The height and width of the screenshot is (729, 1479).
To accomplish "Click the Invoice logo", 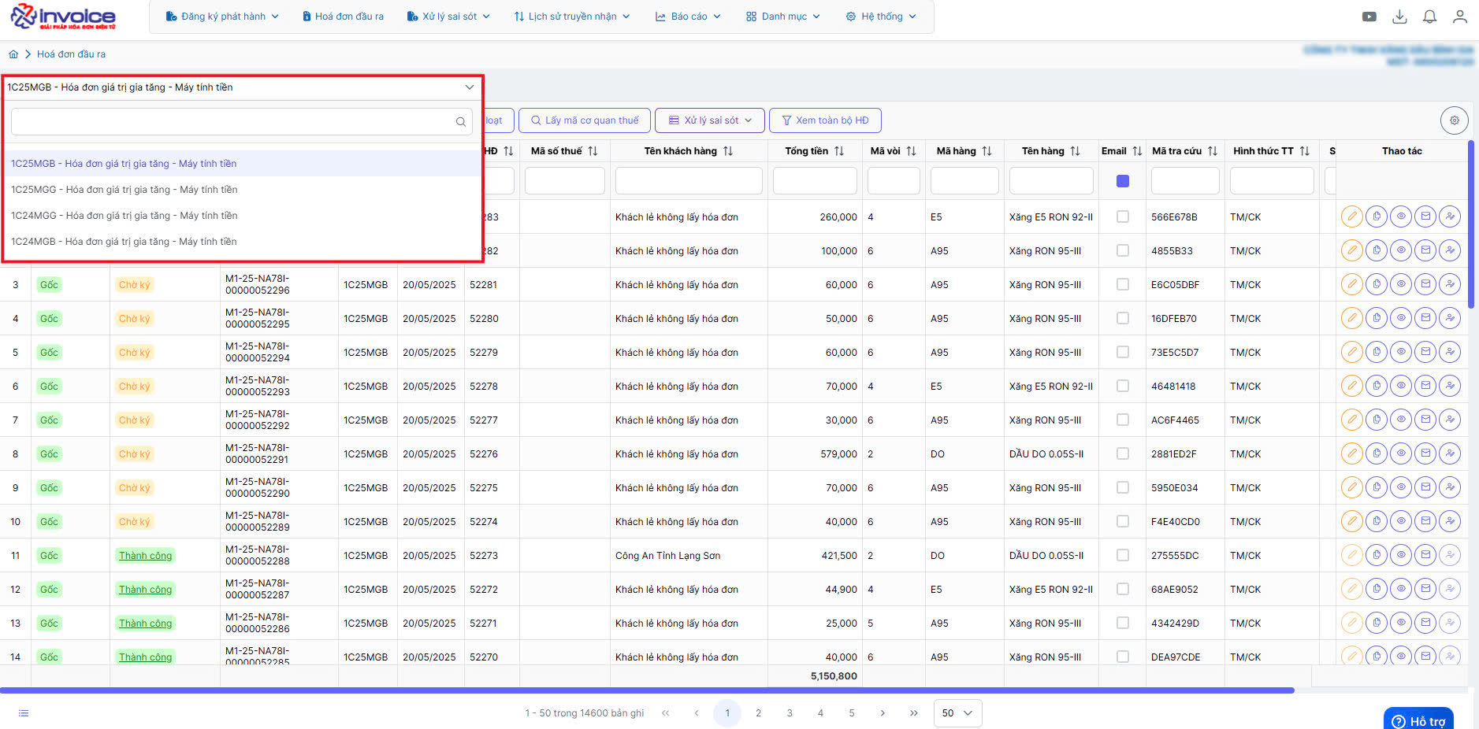I will click(x=63, y=17).
